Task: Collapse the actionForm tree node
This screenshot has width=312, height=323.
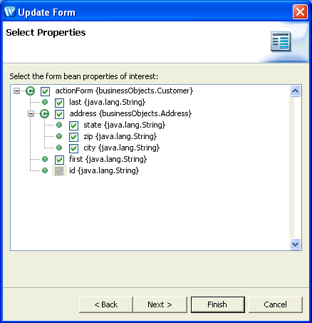Action: [16, 91]
